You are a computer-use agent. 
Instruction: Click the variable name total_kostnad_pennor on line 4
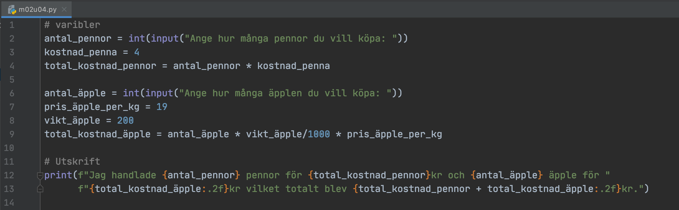pyautogui.click(x=100, y=66)
